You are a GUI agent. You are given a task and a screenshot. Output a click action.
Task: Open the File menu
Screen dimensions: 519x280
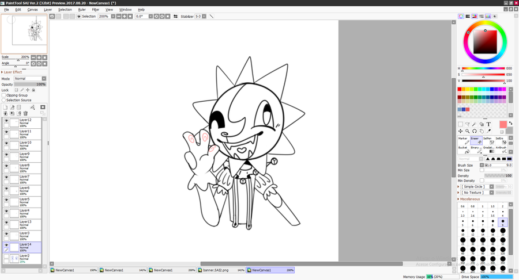(x=6, y=10)
